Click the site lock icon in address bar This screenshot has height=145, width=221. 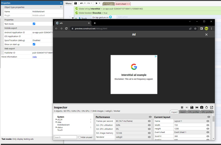point(72,29)
